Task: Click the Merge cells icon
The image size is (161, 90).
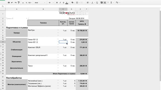Action: tap(82, 3)
